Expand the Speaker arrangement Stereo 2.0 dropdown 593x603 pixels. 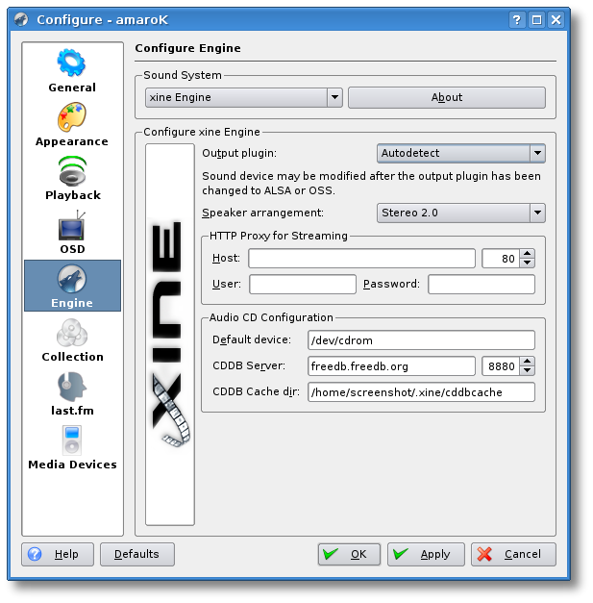(x=537, y=213)
